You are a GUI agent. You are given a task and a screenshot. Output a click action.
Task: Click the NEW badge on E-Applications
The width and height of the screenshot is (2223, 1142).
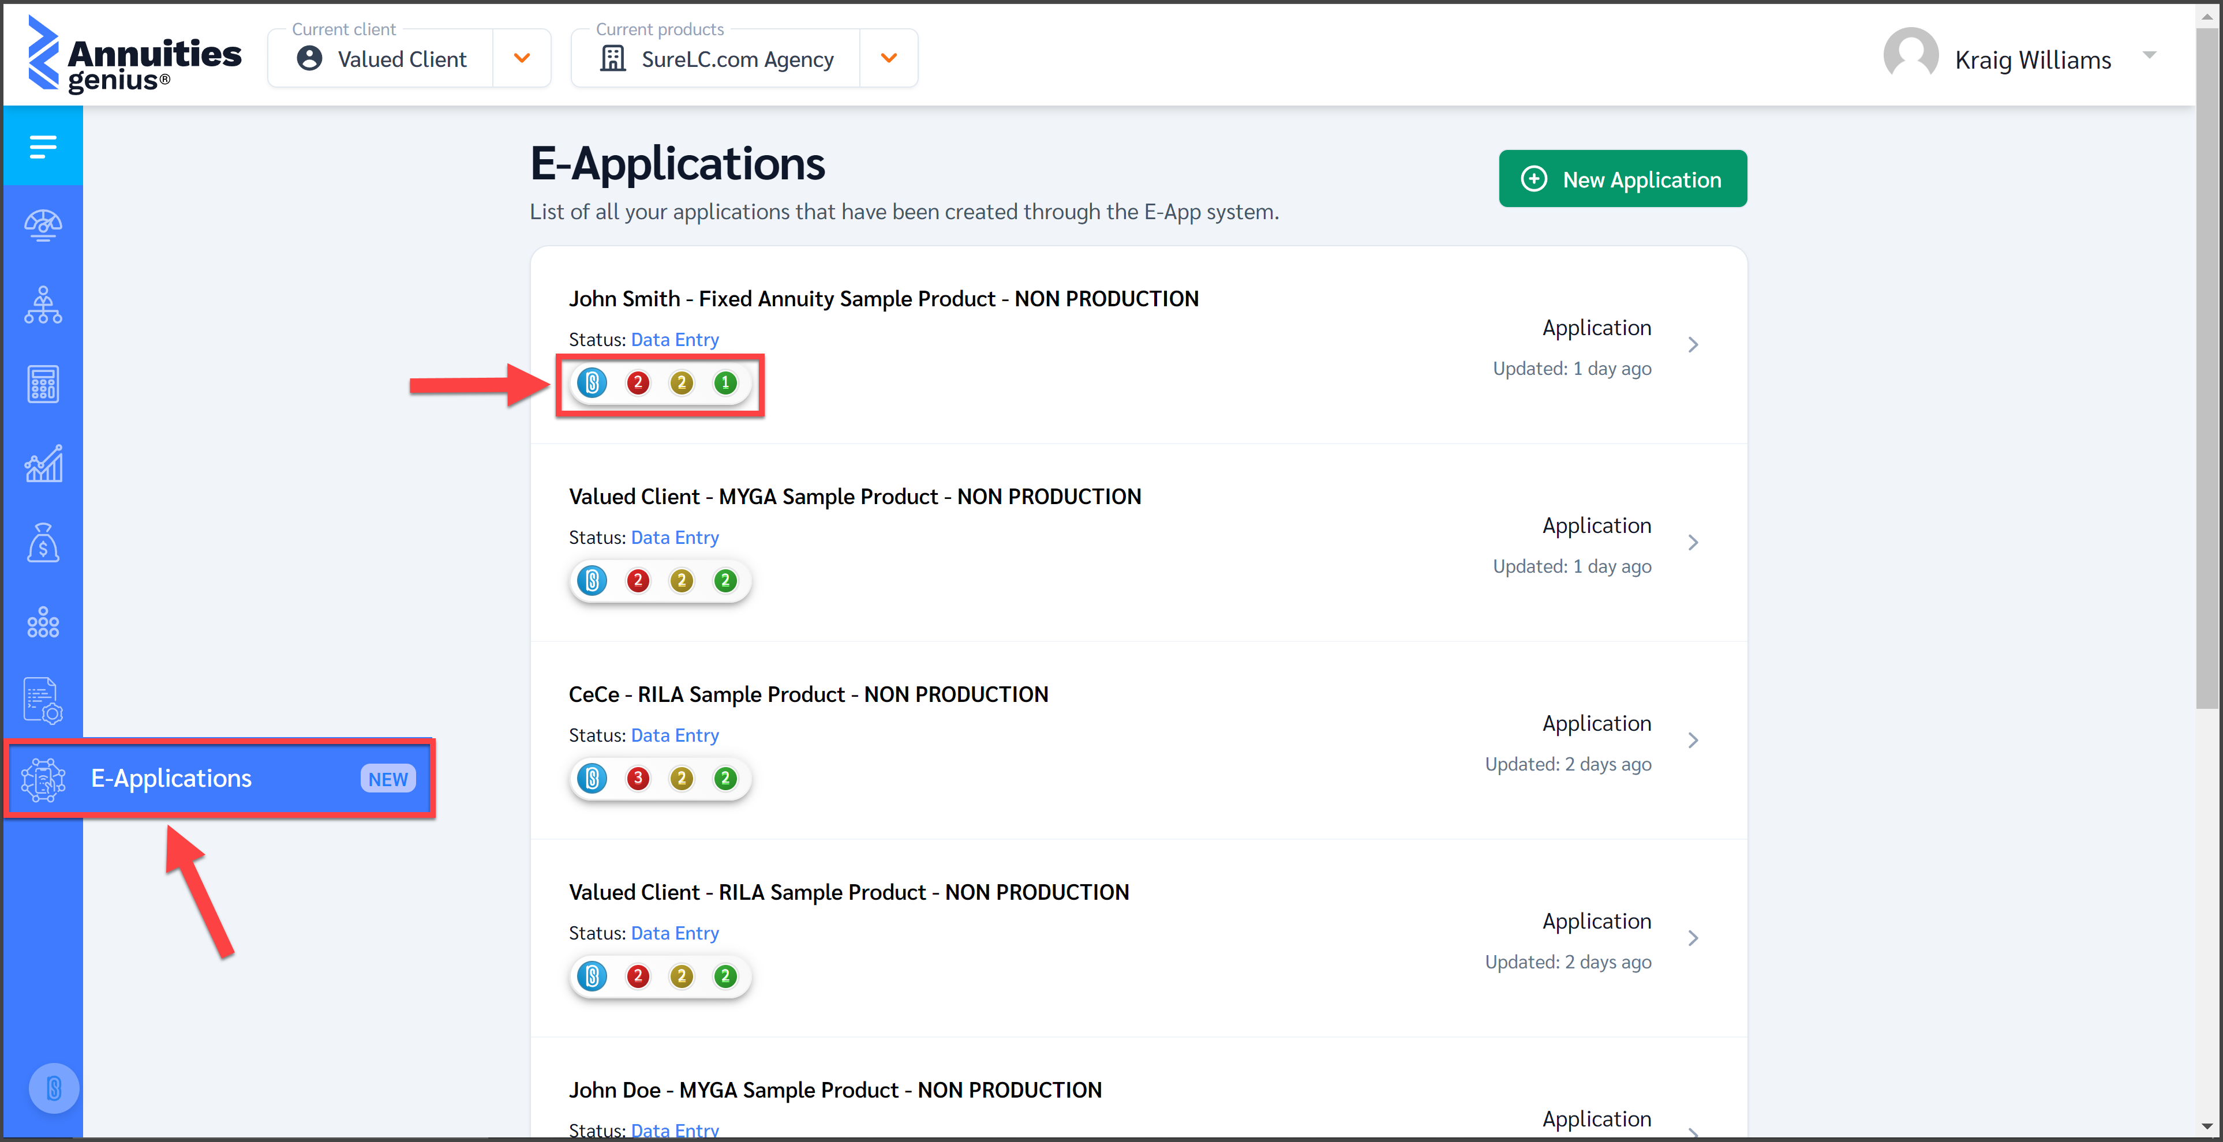(x=387, y=779)
